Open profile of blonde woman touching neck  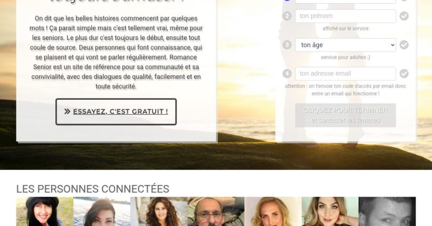pos(330,212)
